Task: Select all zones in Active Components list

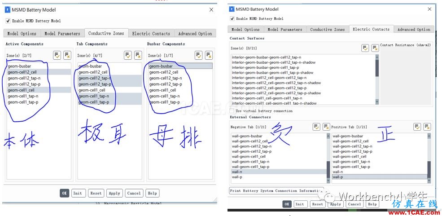Action: [x=57, y=55]
